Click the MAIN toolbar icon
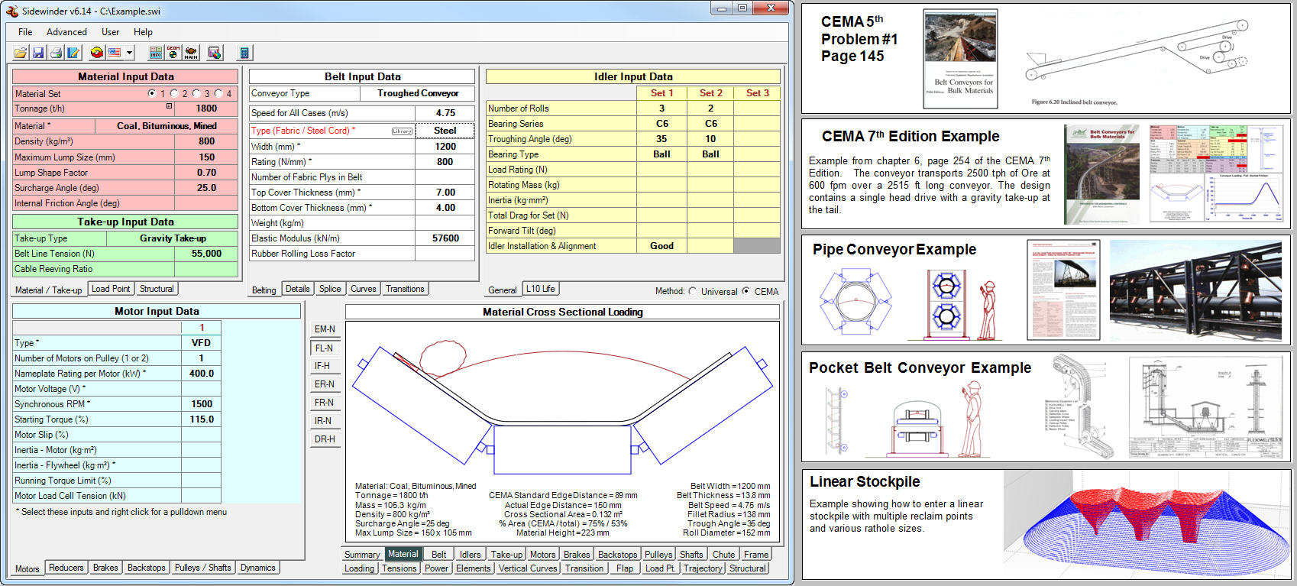The image size is (1297, 586). click(x=191, y=53)
